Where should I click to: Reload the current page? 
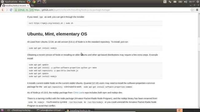coord(11,10)
